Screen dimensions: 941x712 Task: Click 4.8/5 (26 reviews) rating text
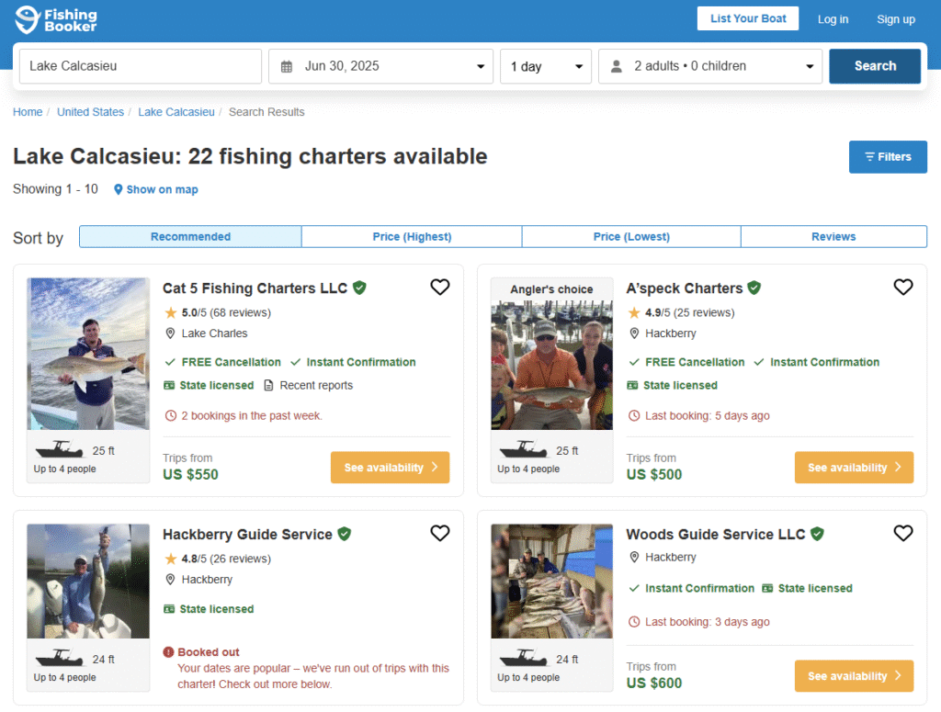[226, 559]
